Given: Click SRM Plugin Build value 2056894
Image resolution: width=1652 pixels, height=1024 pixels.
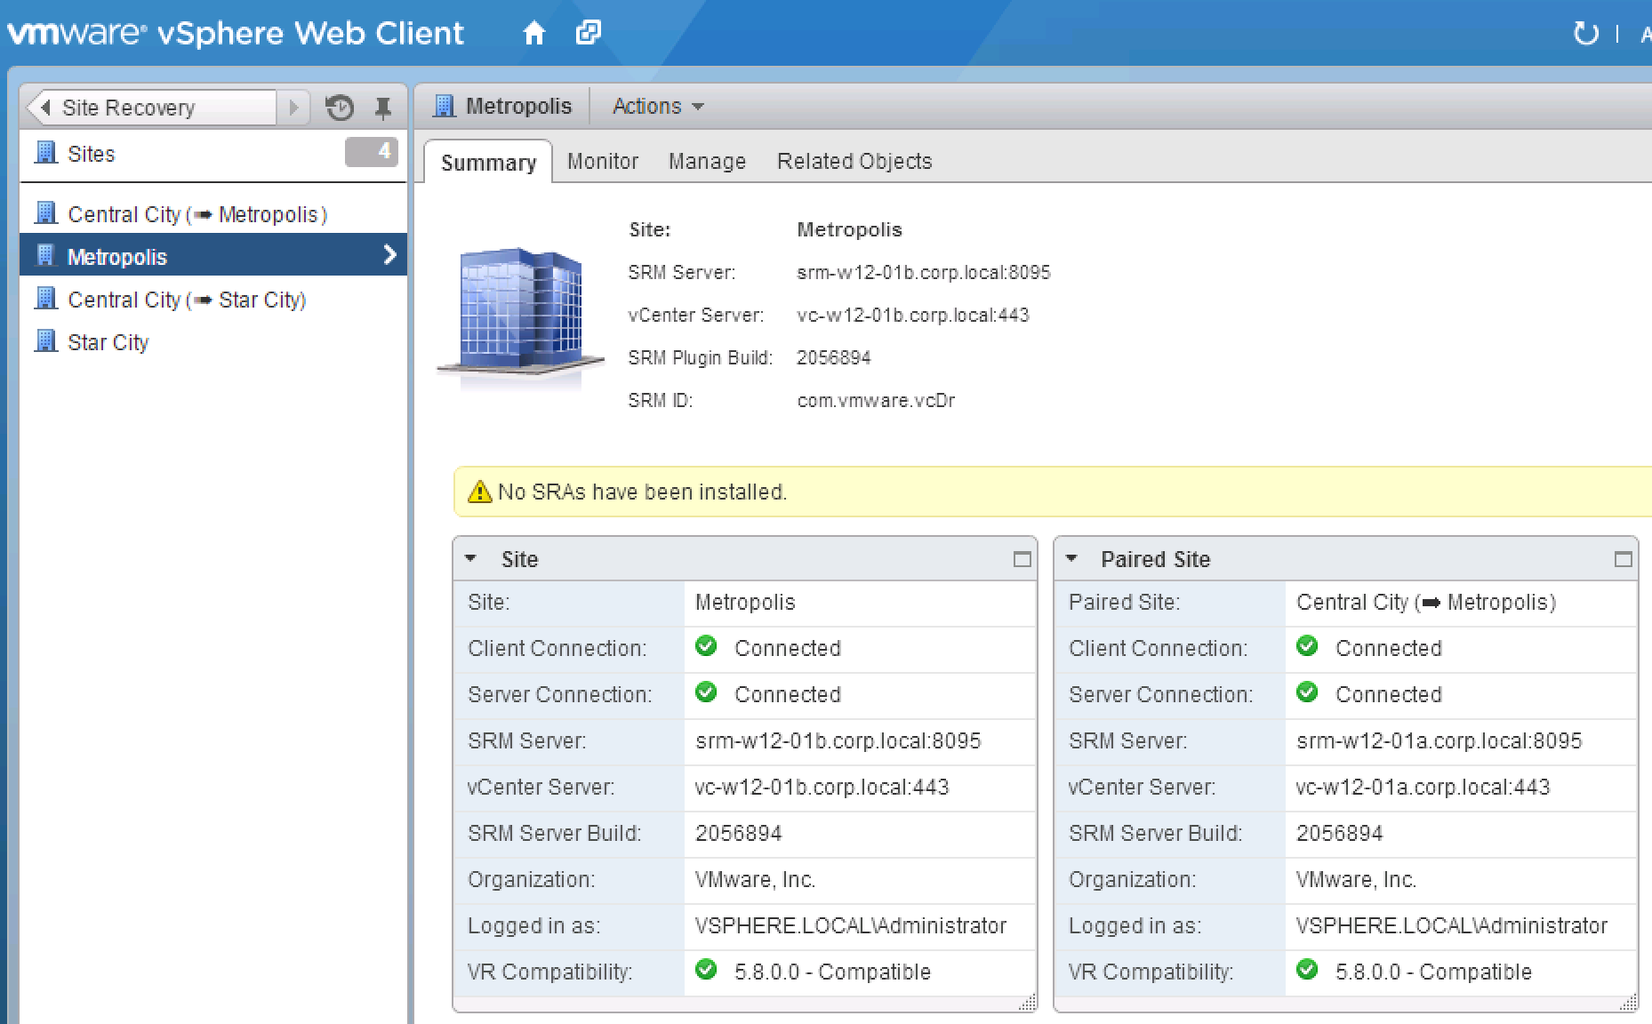Looking at the screenshot, I should pyautogui.click(x=833, y=357).
